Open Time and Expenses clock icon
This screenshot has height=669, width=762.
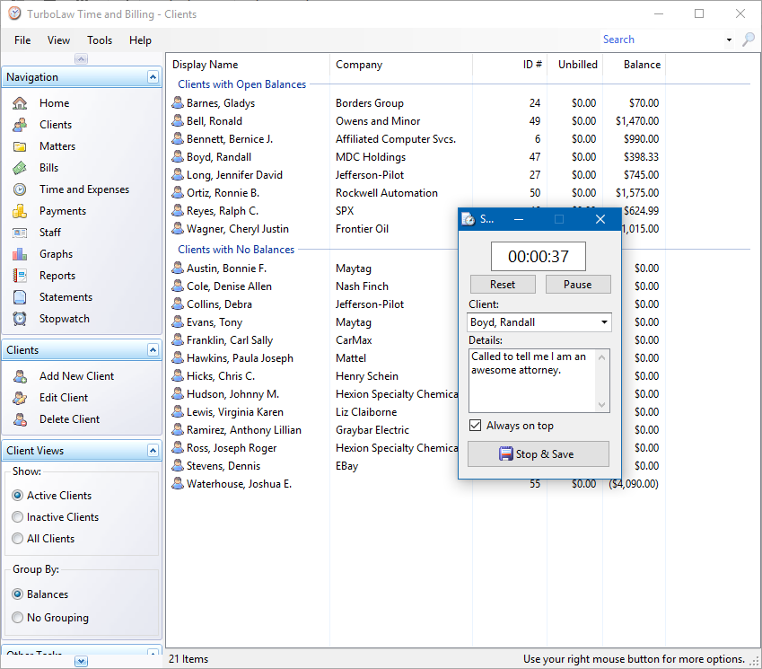(x=20, y=189)
